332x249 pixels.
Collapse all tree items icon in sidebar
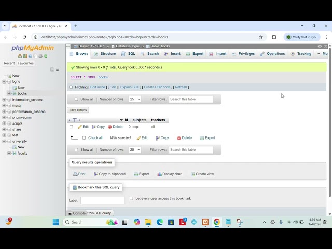click(x=52, y=70)
